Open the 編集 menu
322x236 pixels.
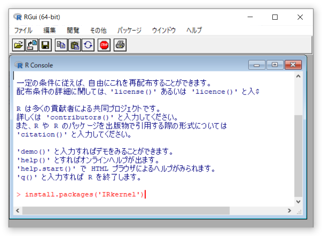[49, 30]
